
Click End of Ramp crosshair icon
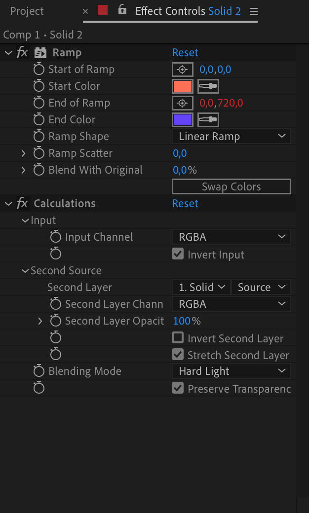click(182, 103)
